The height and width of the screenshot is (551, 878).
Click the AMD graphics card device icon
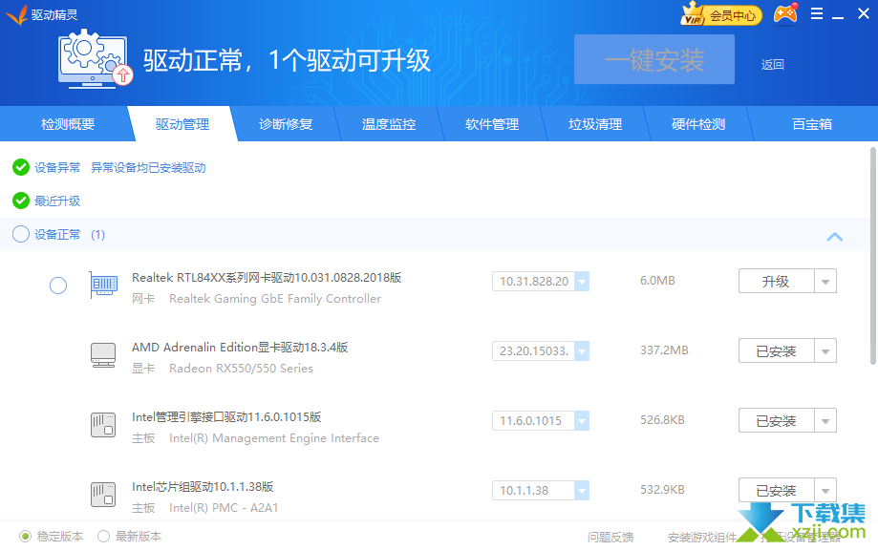tap(103, 355)
